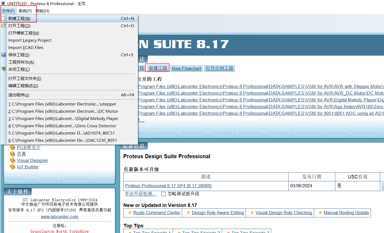Click the floppy disk icon beside 保存工程
Viewport: 384px width, 233px height.
pyautogui.click(x=3, y=55)
